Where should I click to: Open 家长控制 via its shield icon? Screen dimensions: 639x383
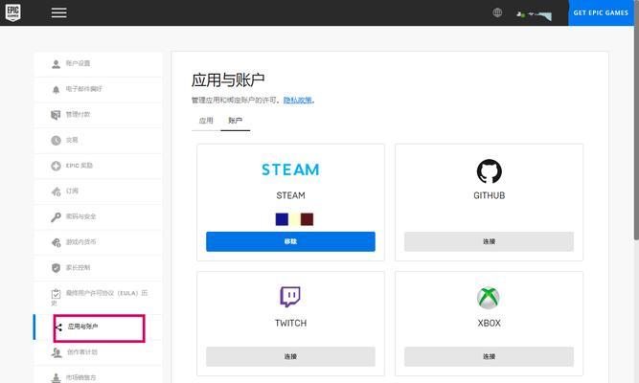click(56, 268)
